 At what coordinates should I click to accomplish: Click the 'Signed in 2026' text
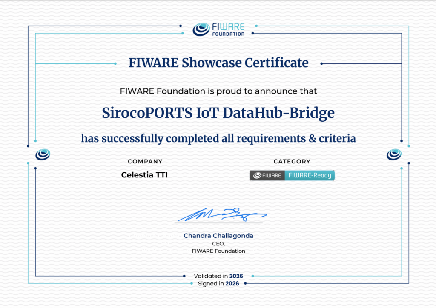point(218,284)
